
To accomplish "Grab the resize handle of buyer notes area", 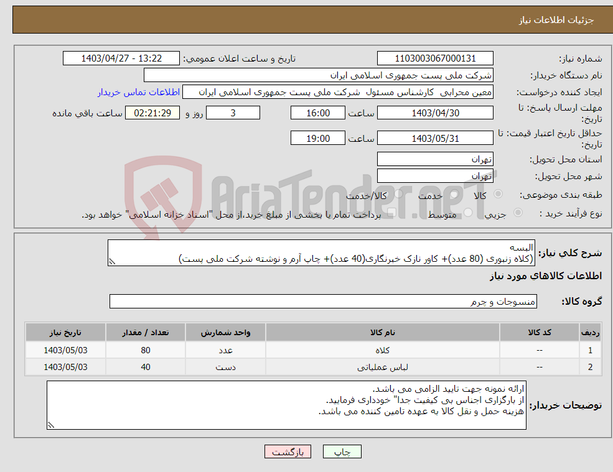I will click(51, 425).
